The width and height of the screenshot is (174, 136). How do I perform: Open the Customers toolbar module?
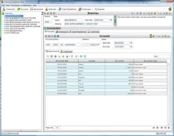coord(9,9)
